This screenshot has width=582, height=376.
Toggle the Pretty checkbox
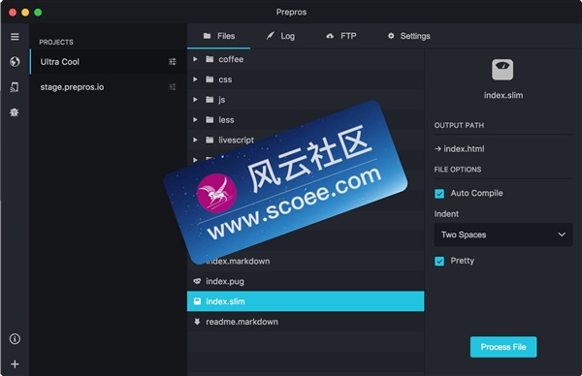(x=439, y=261)
